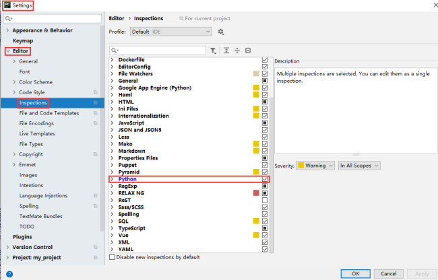Collapse the Editor settings section
The width and height of the screenshot is (438, 280).
[8, 51]
